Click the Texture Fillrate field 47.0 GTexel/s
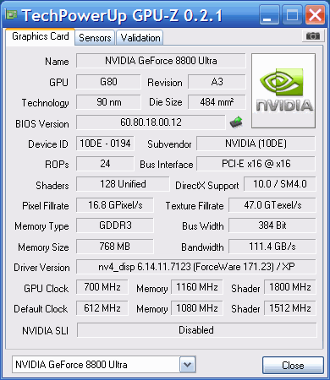Viewport: 330px width, 380px height. [x=272, y=205]
